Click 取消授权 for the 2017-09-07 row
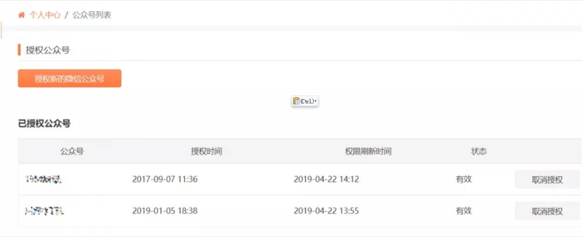 click(x=547, y=179)
